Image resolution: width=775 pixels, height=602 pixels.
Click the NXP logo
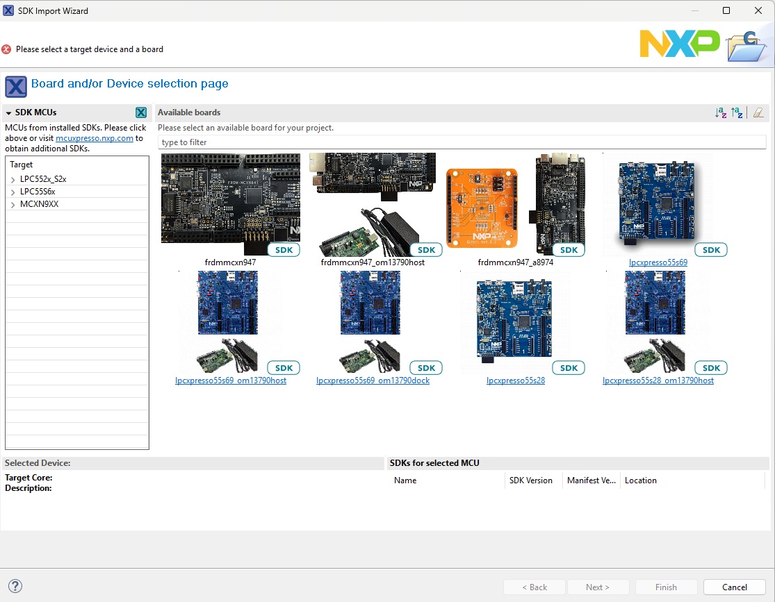coord(679,43)
